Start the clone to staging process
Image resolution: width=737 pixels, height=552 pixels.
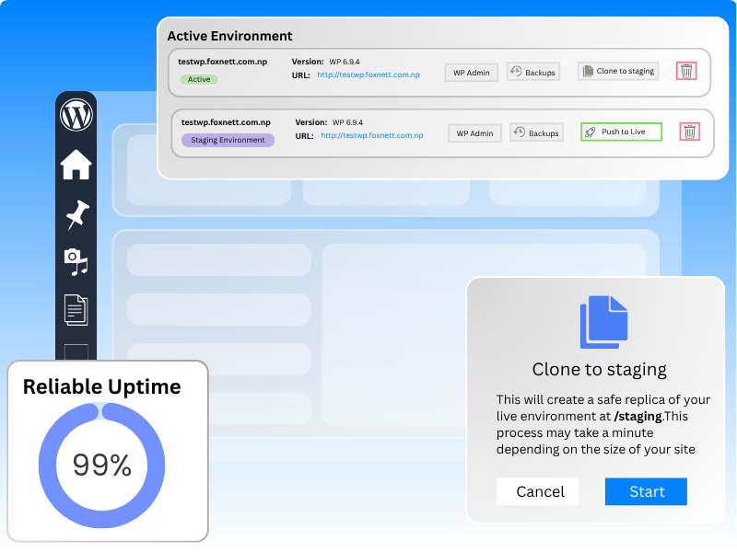click(645, 491)
